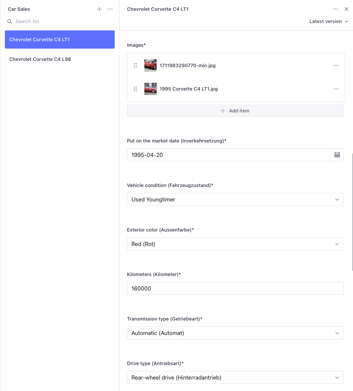Viewport: 353px width, 391px height.
Task: Open the calendar date picker
Action: point(337,155)
